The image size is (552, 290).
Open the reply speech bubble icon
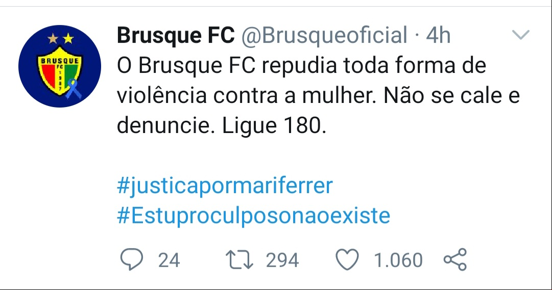(x=132, y=259)
